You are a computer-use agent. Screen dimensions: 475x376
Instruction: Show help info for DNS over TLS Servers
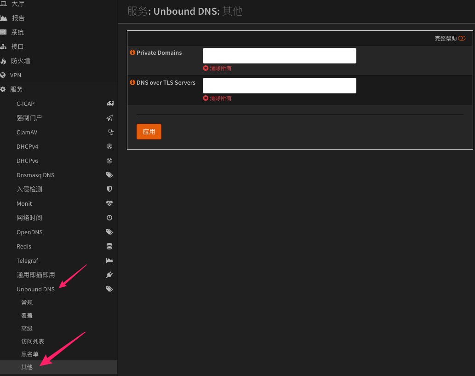click(133, 83)
